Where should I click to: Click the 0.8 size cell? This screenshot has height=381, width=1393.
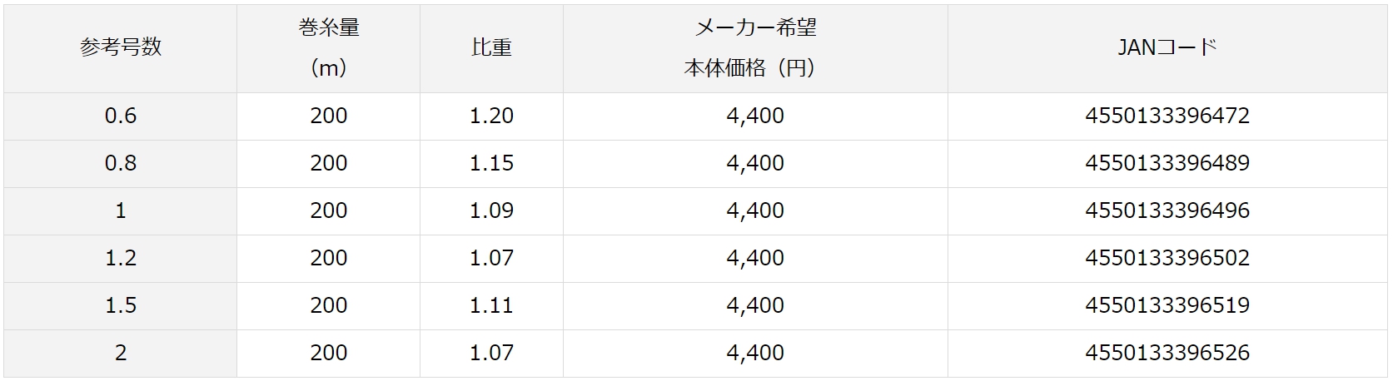pyautogui.click(x=121, y=163)
